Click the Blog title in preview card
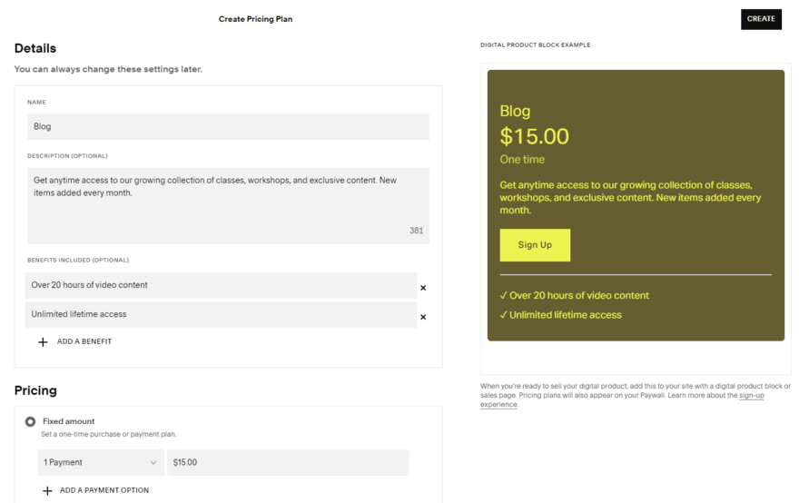 pos(515,111)
